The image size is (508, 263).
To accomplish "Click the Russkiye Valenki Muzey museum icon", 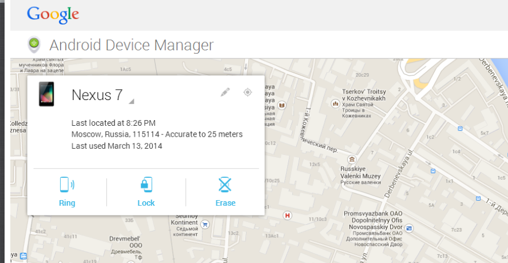I will click(352, 160).
